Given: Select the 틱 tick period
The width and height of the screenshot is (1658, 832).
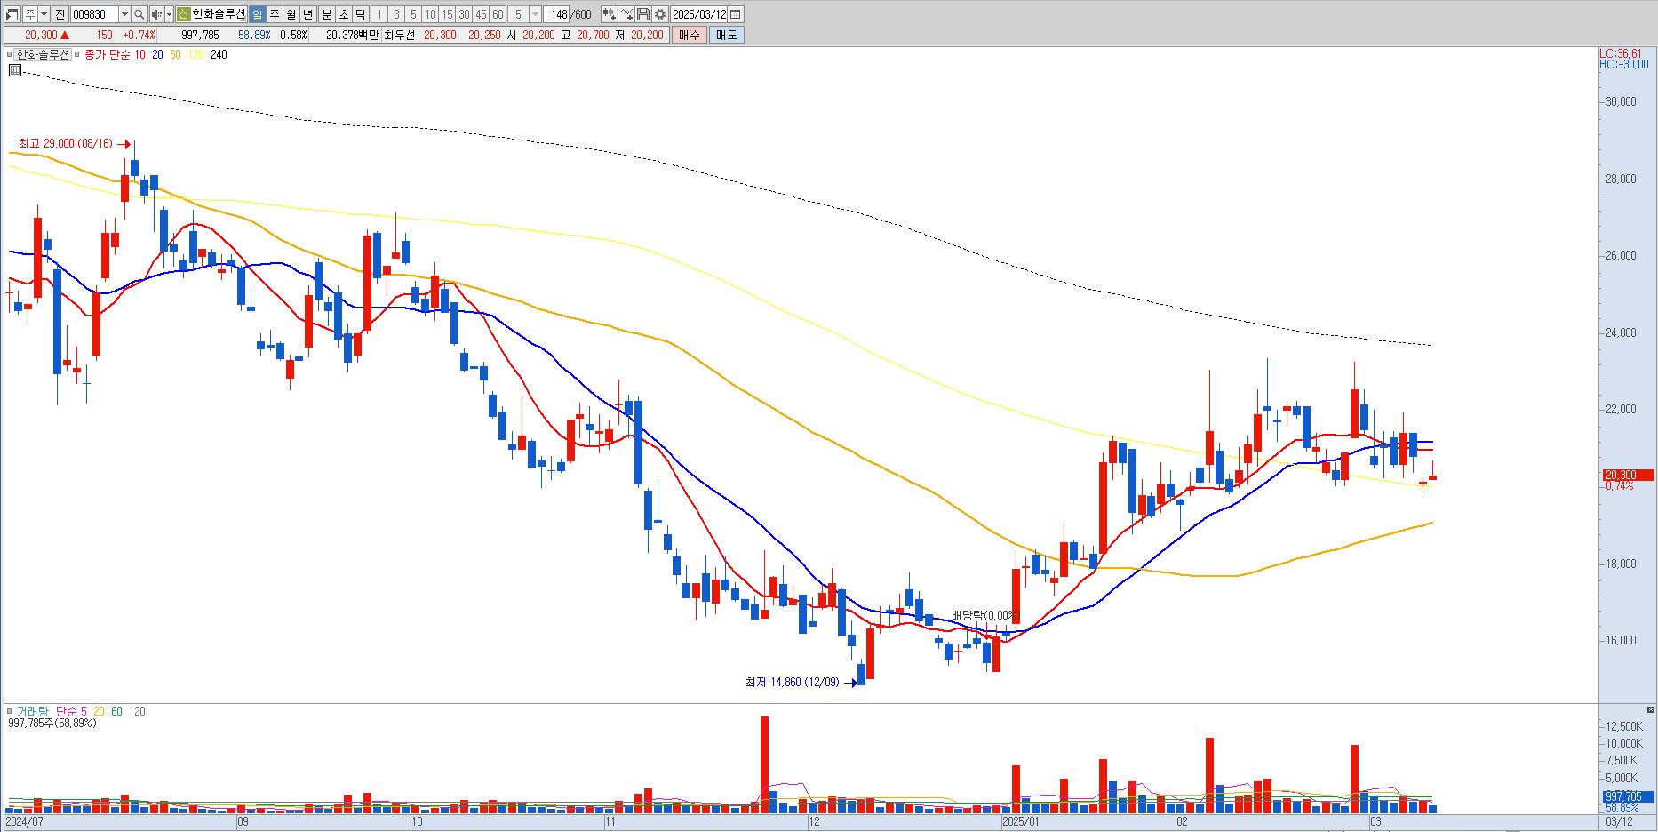Looking at the screenshot, I should (360, 14).
